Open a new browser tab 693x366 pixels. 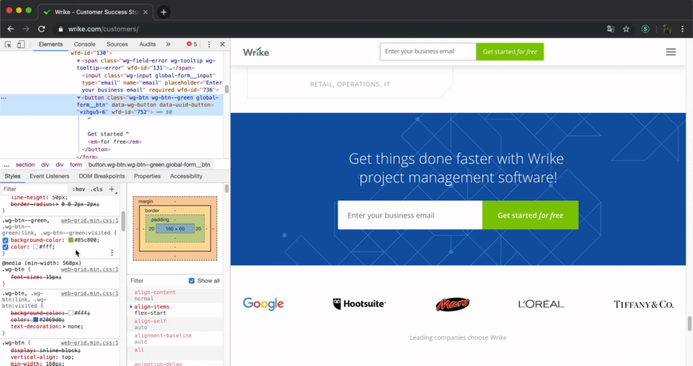coord(164,12)
